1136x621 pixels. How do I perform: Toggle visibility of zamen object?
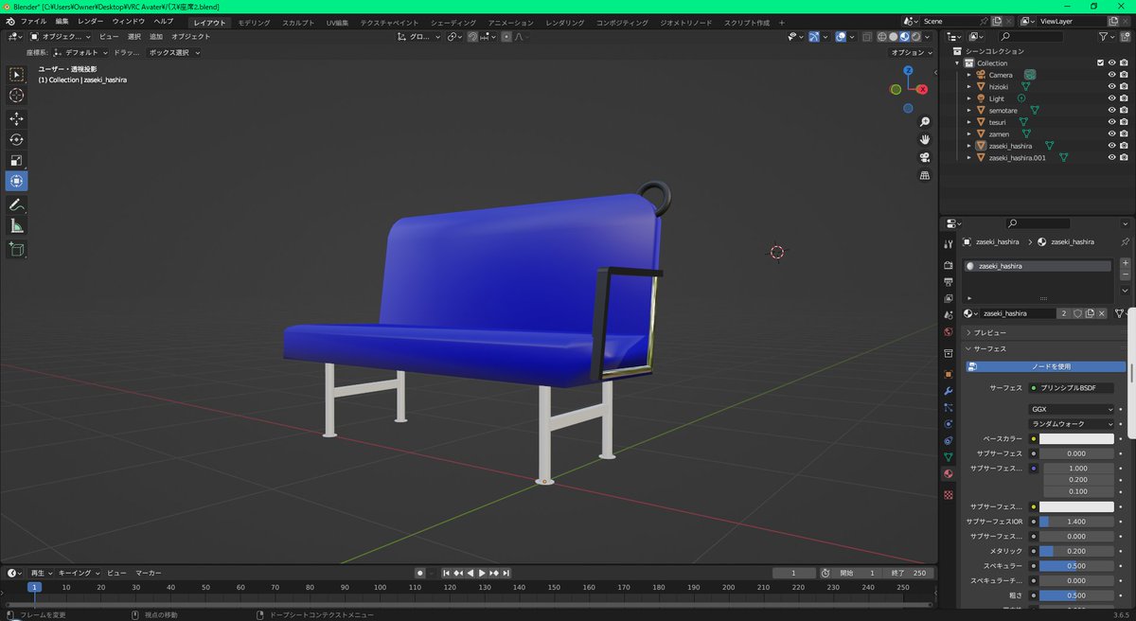click(1111, 133)
